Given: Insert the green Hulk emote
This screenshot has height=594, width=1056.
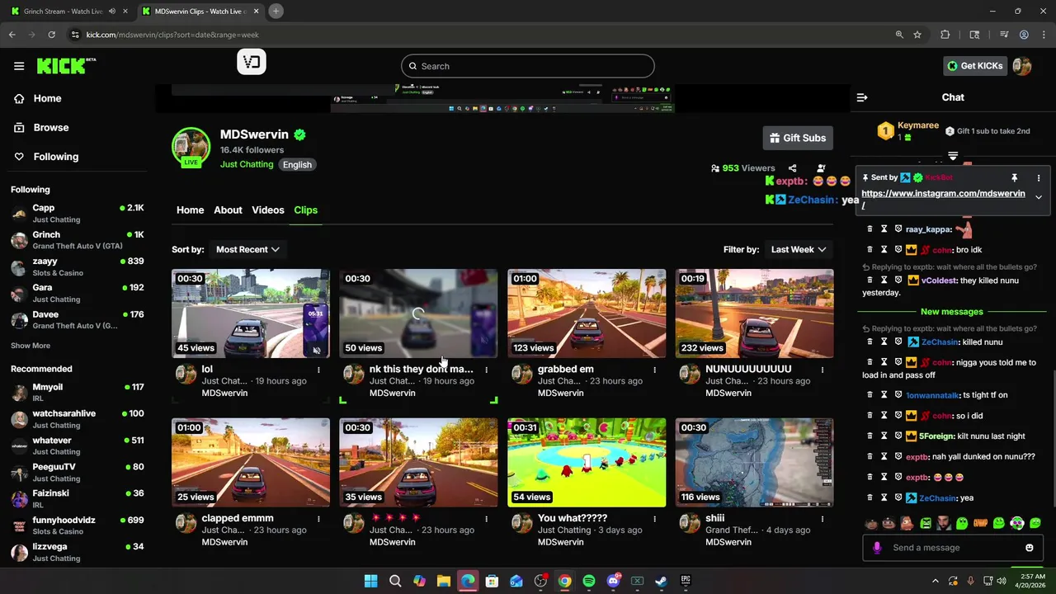Looking at the screenshot, I should click(926, 523).
